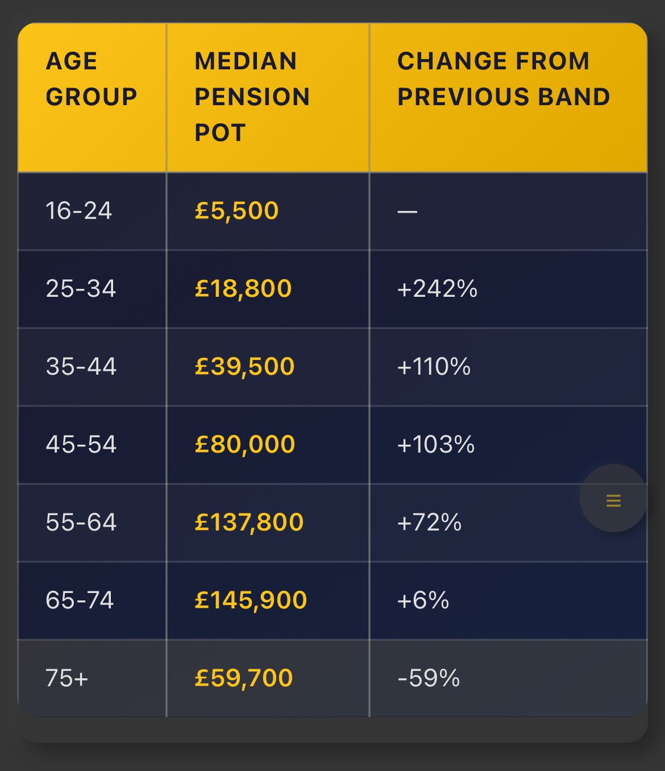Select the £5,500 pension pot value
This screenshot has width=665, height=771.
[x=236, y=211]
